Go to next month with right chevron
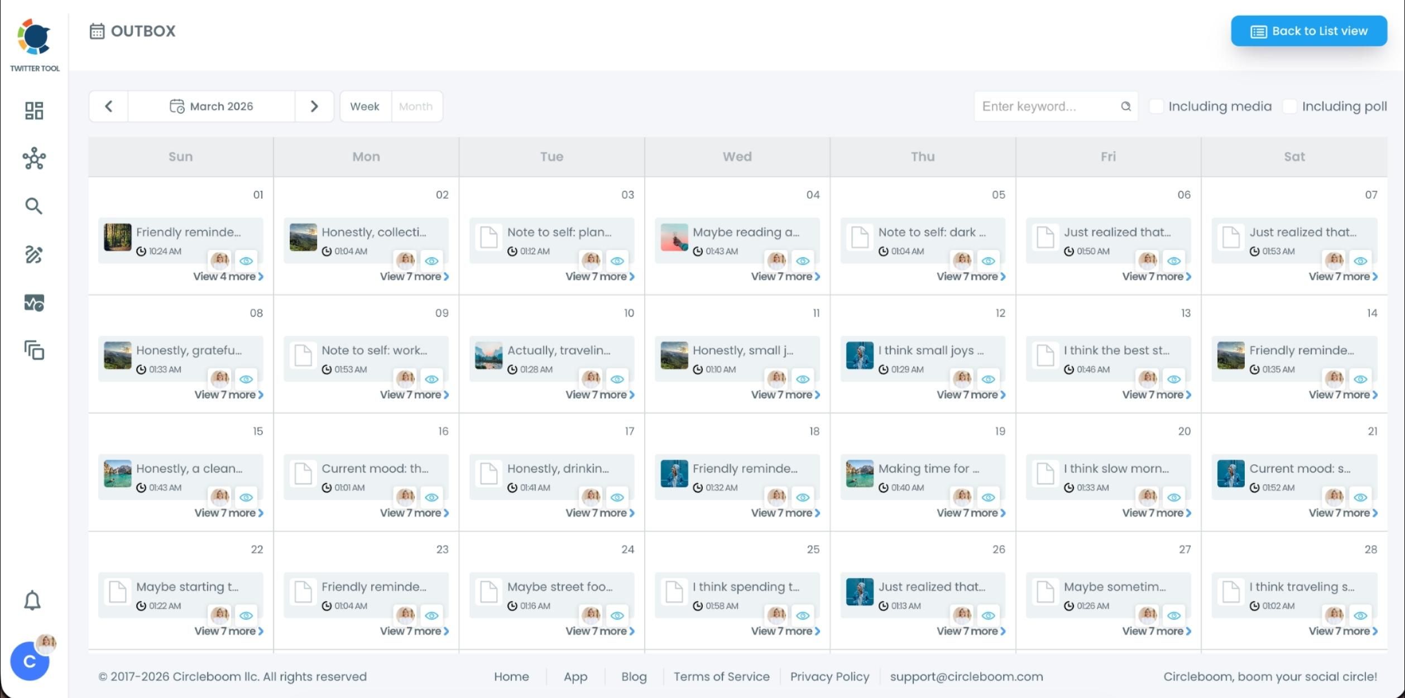Viewport: 1405px width, 698px height. pyautogui.click(x=314, y=106)
